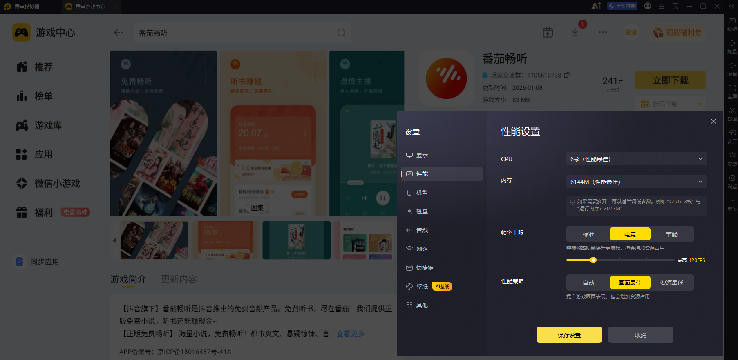
Task: Select 节能 frame rate limit
Action: click(672, 234)
